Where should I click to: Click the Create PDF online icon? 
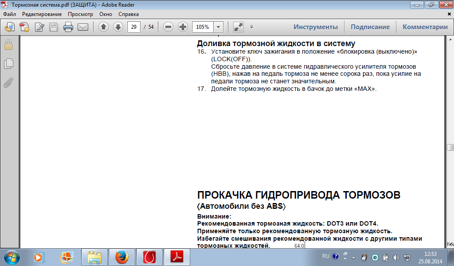coord(24,27)
